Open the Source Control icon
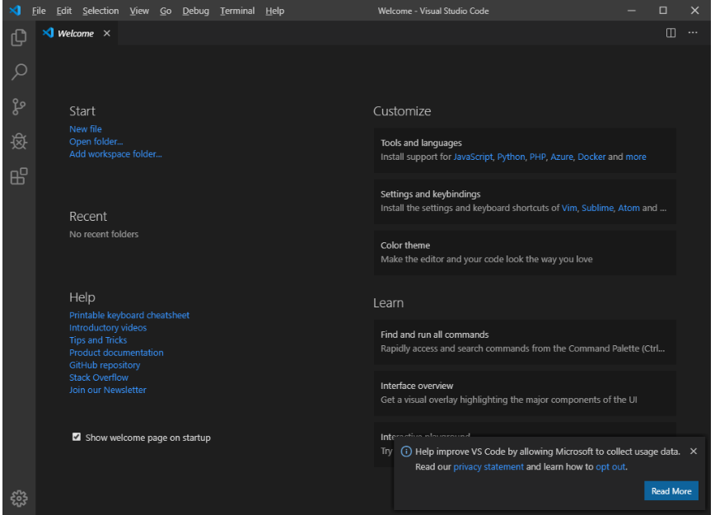715x515 pixels. click(19, 107)
